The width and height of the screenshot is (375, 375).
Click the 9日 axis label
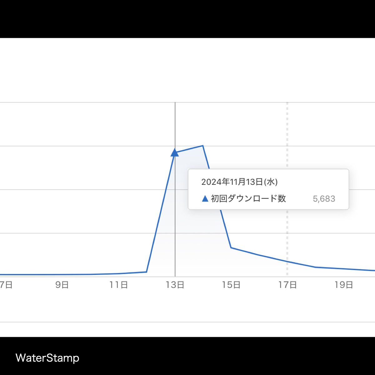tap(62, 285)
